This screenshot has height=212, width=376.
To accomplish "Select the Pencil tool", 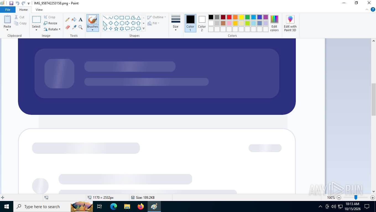I will tap(67, 20).
